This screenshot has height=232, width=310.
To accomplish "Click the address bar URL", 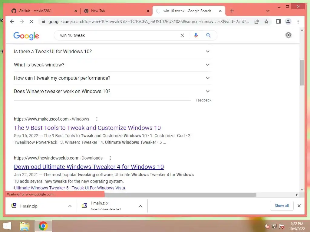I will tap(148, 21).
